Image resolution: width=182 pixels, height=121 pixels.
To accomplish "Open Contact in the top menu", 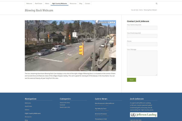I will (88, 3).
